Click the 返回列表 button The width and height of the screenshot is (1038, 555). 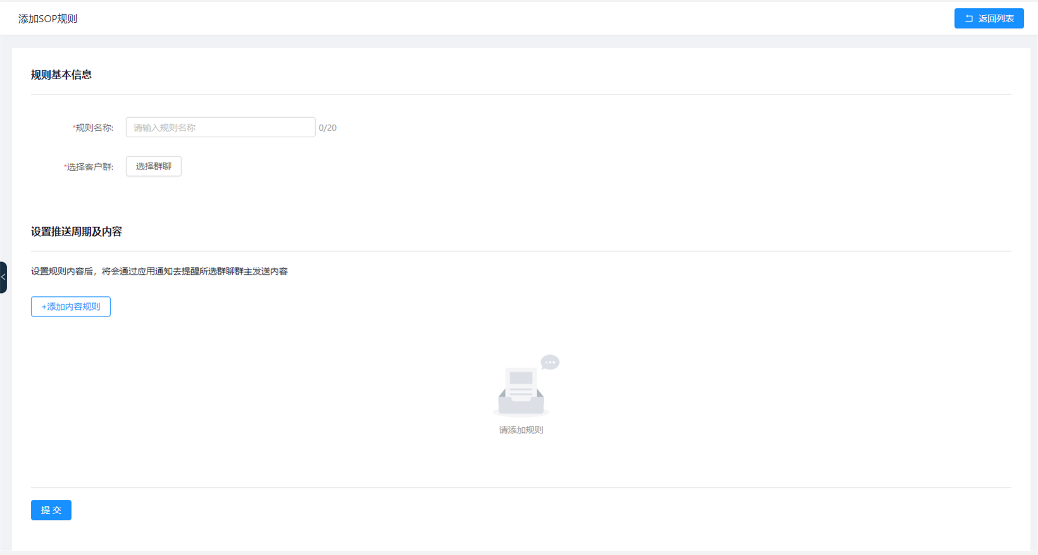(989, 18)
